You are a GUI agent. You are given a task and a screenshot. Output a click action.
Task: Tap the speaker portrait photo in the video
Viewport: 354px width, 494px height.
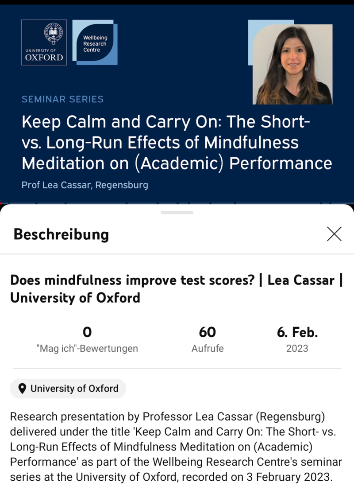(292, 64)
